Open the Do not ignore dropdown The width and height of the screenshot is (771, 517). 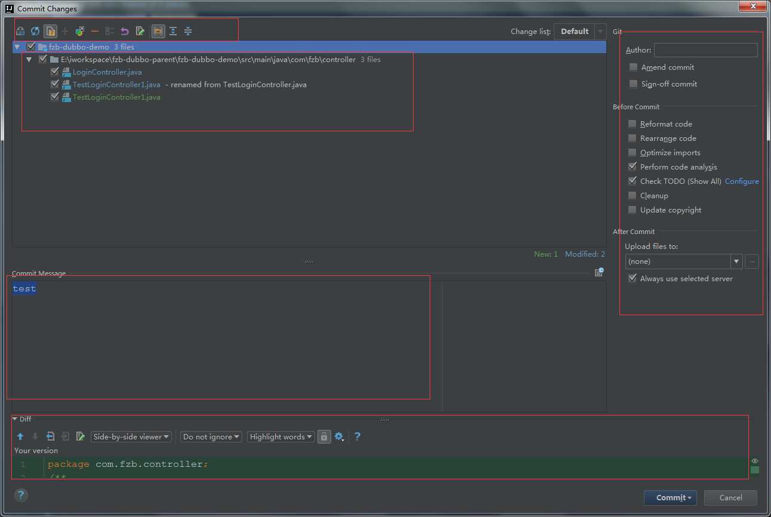tap(211, 436)
